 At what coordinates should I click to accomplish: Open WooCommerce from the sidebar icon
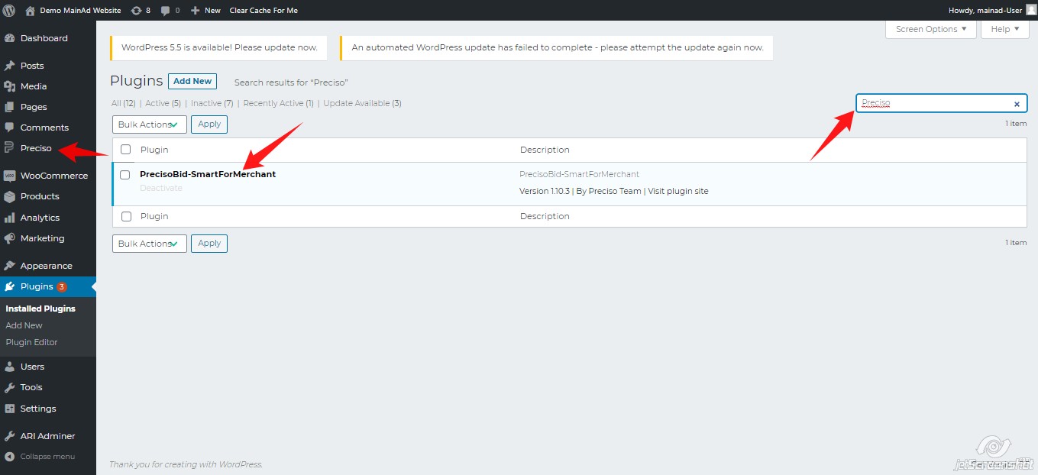(x=9, y=176)
